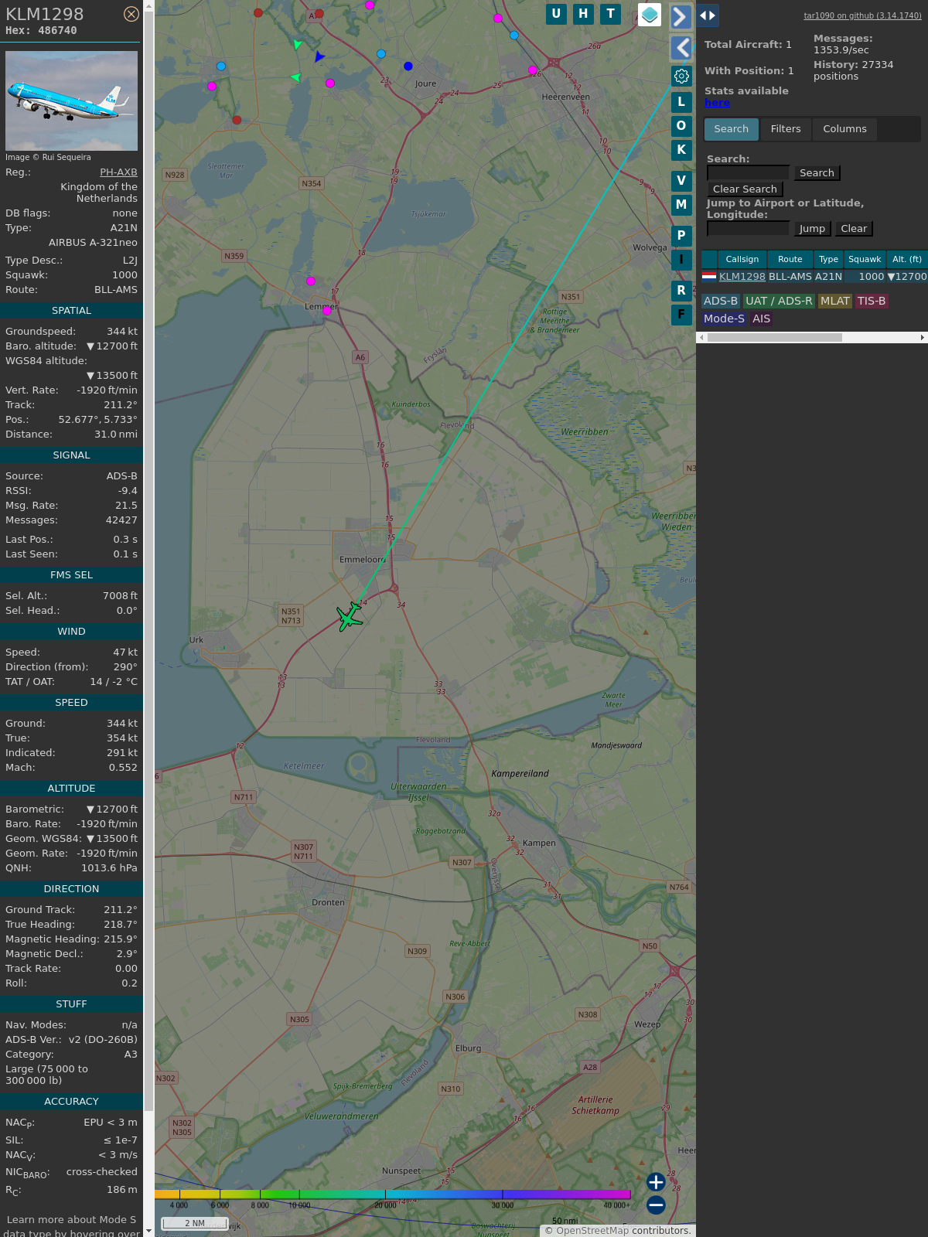Click the Search button beside the field
This screenshot has width=928, height=1237.
click(817, 173)
